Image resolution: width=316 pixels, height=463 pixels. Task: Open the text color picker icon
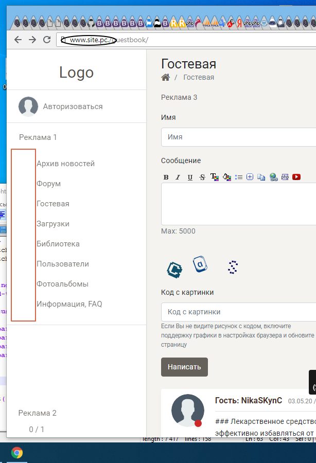215,177
